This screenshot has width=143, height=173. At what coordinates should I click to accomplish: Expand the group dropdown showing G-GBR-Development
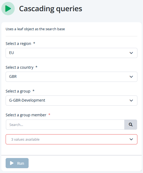[x=71, y=101]
